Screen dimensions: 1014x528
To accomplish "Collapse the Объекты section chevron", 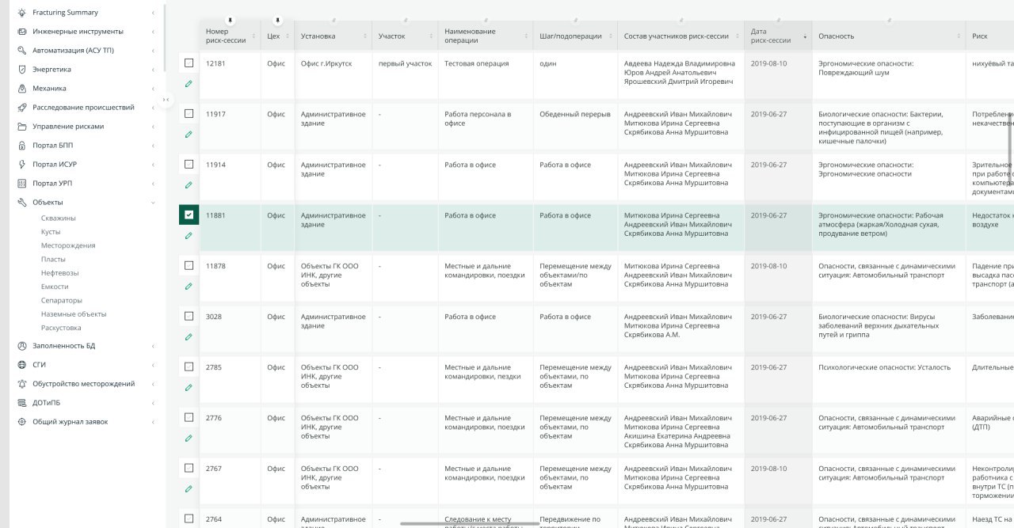I will 153,203.
